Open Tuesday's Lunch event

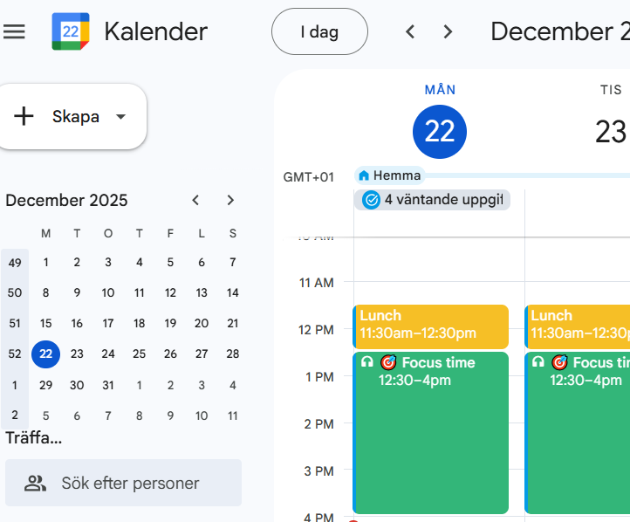point(578,326)
